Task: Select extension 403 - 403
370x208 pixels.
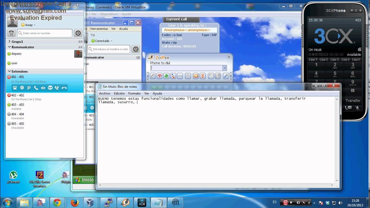Action: (45, 107)
